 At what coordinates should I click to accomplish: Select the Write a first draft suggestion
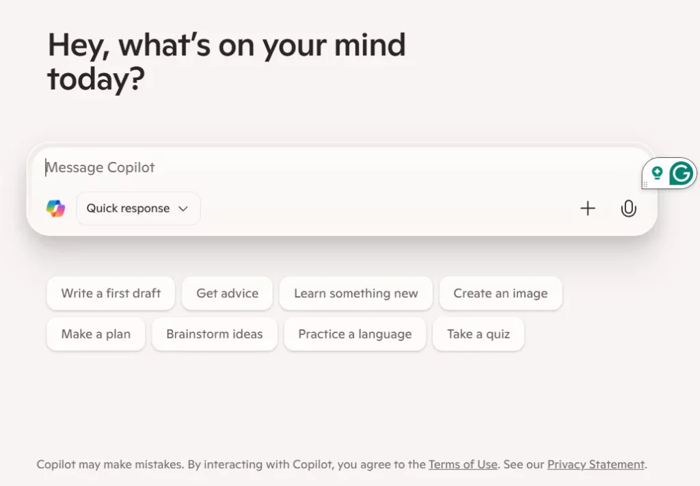click(111, 293)
